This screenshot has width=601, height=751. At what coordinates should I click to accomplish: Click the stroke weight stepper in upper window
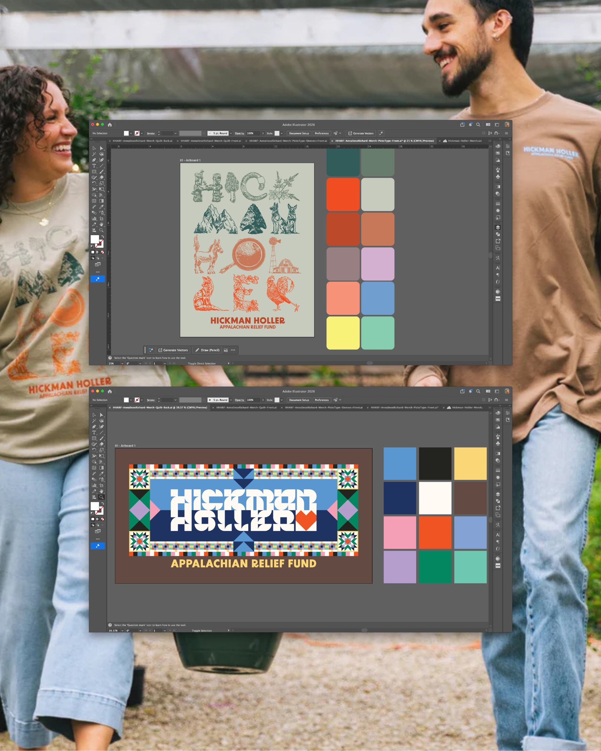click(159, 133)
